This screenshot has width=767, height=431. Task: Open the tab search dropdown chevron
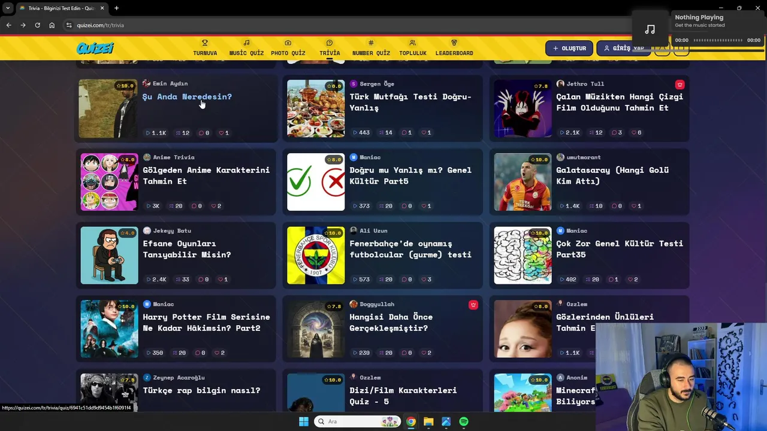[x=7, y=8]
